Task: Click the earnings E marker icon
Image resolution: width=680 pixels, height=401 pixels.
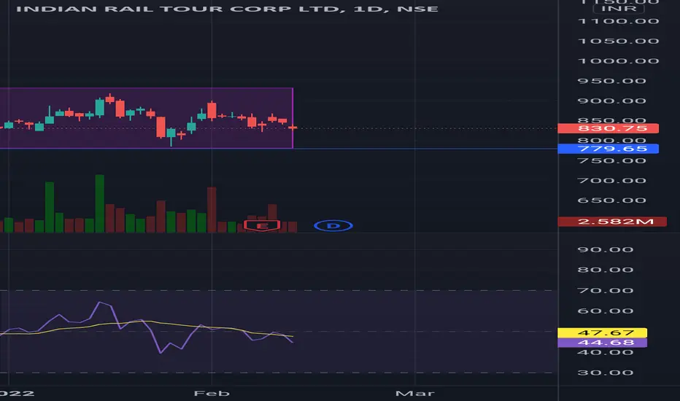Action: pyautogui.click(x=262, y=225)
